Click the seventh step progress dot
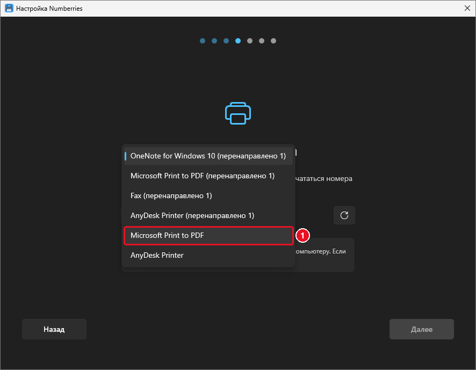This screenshot has width=476, height=370. [x=273, y=41]
